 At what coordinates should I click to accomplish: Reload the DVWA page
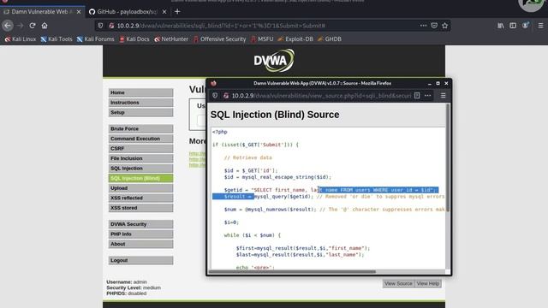point(33,26)
